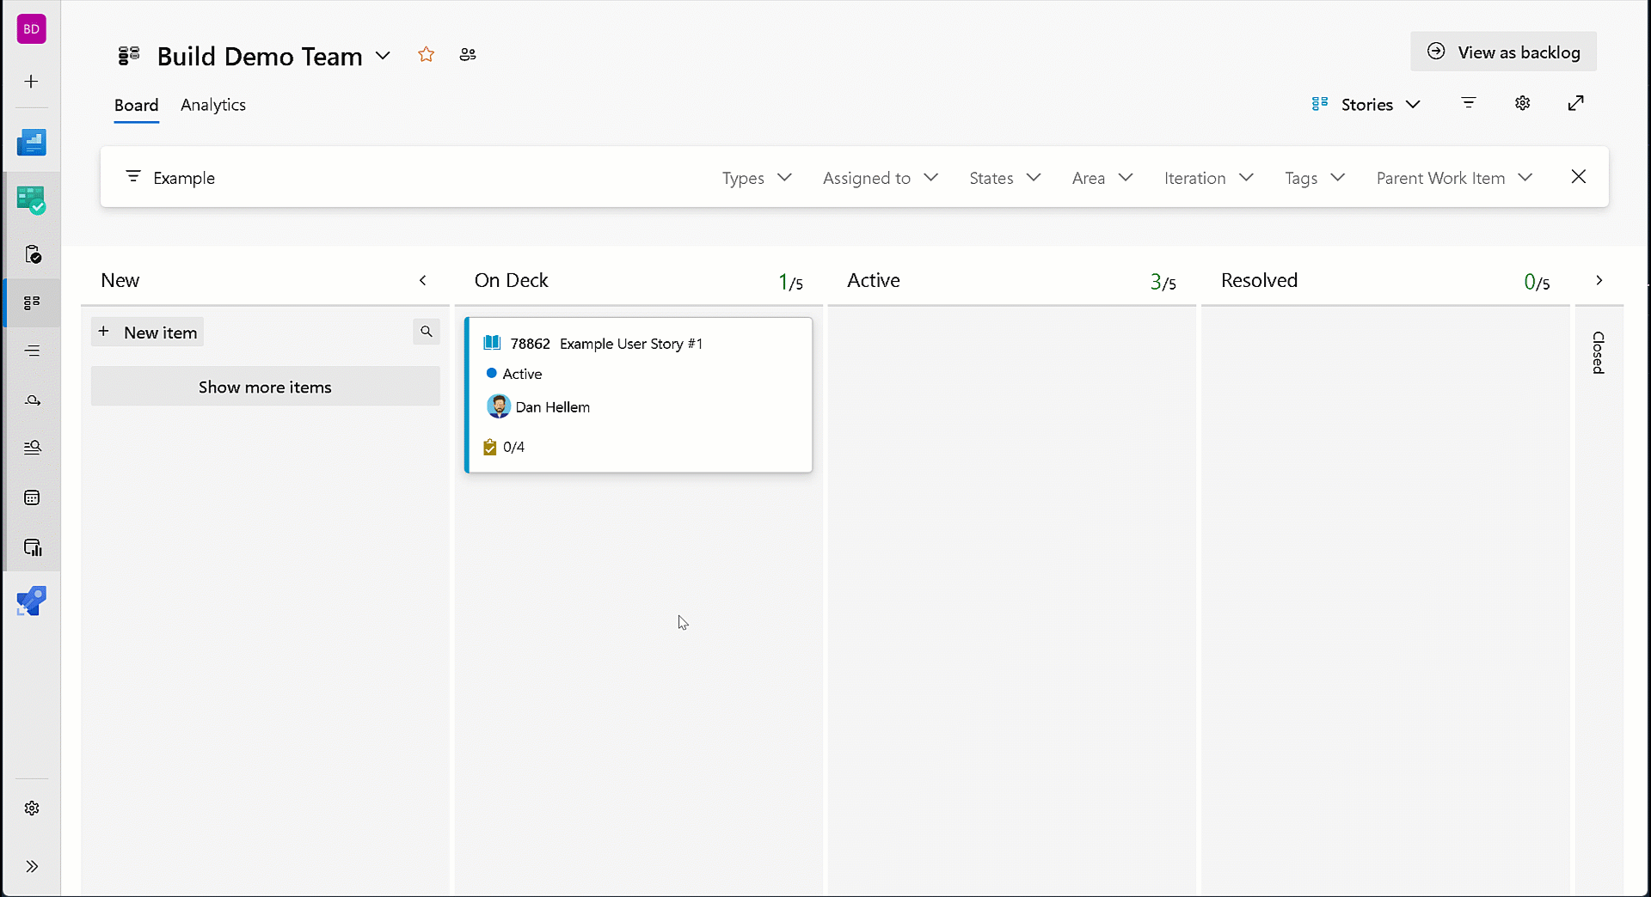Viewport: 1651px width, 897px height.
Task: Open board settings with the gear icon
Action: coord(1523,103)
